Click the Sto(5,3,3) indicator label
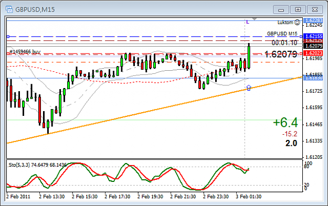Viewport: 328px width, 206px height. [x=38, y=165]
